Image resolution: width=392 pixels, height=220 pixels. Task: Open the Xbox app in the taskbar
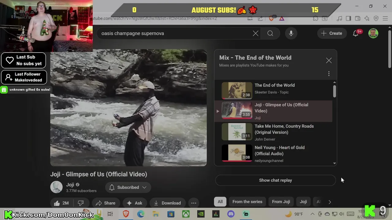pyautogui.click(x=186, y=214)
